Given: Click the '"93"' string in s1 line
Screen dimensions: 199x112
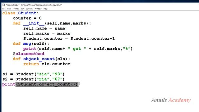Looking at the screenshot, I should click(x=57, y=74).
